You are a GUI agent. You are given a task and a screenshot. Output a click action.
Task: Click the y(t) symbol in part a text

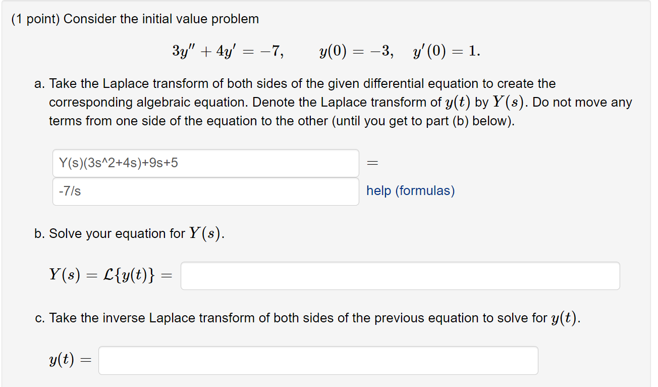(459, 102)
